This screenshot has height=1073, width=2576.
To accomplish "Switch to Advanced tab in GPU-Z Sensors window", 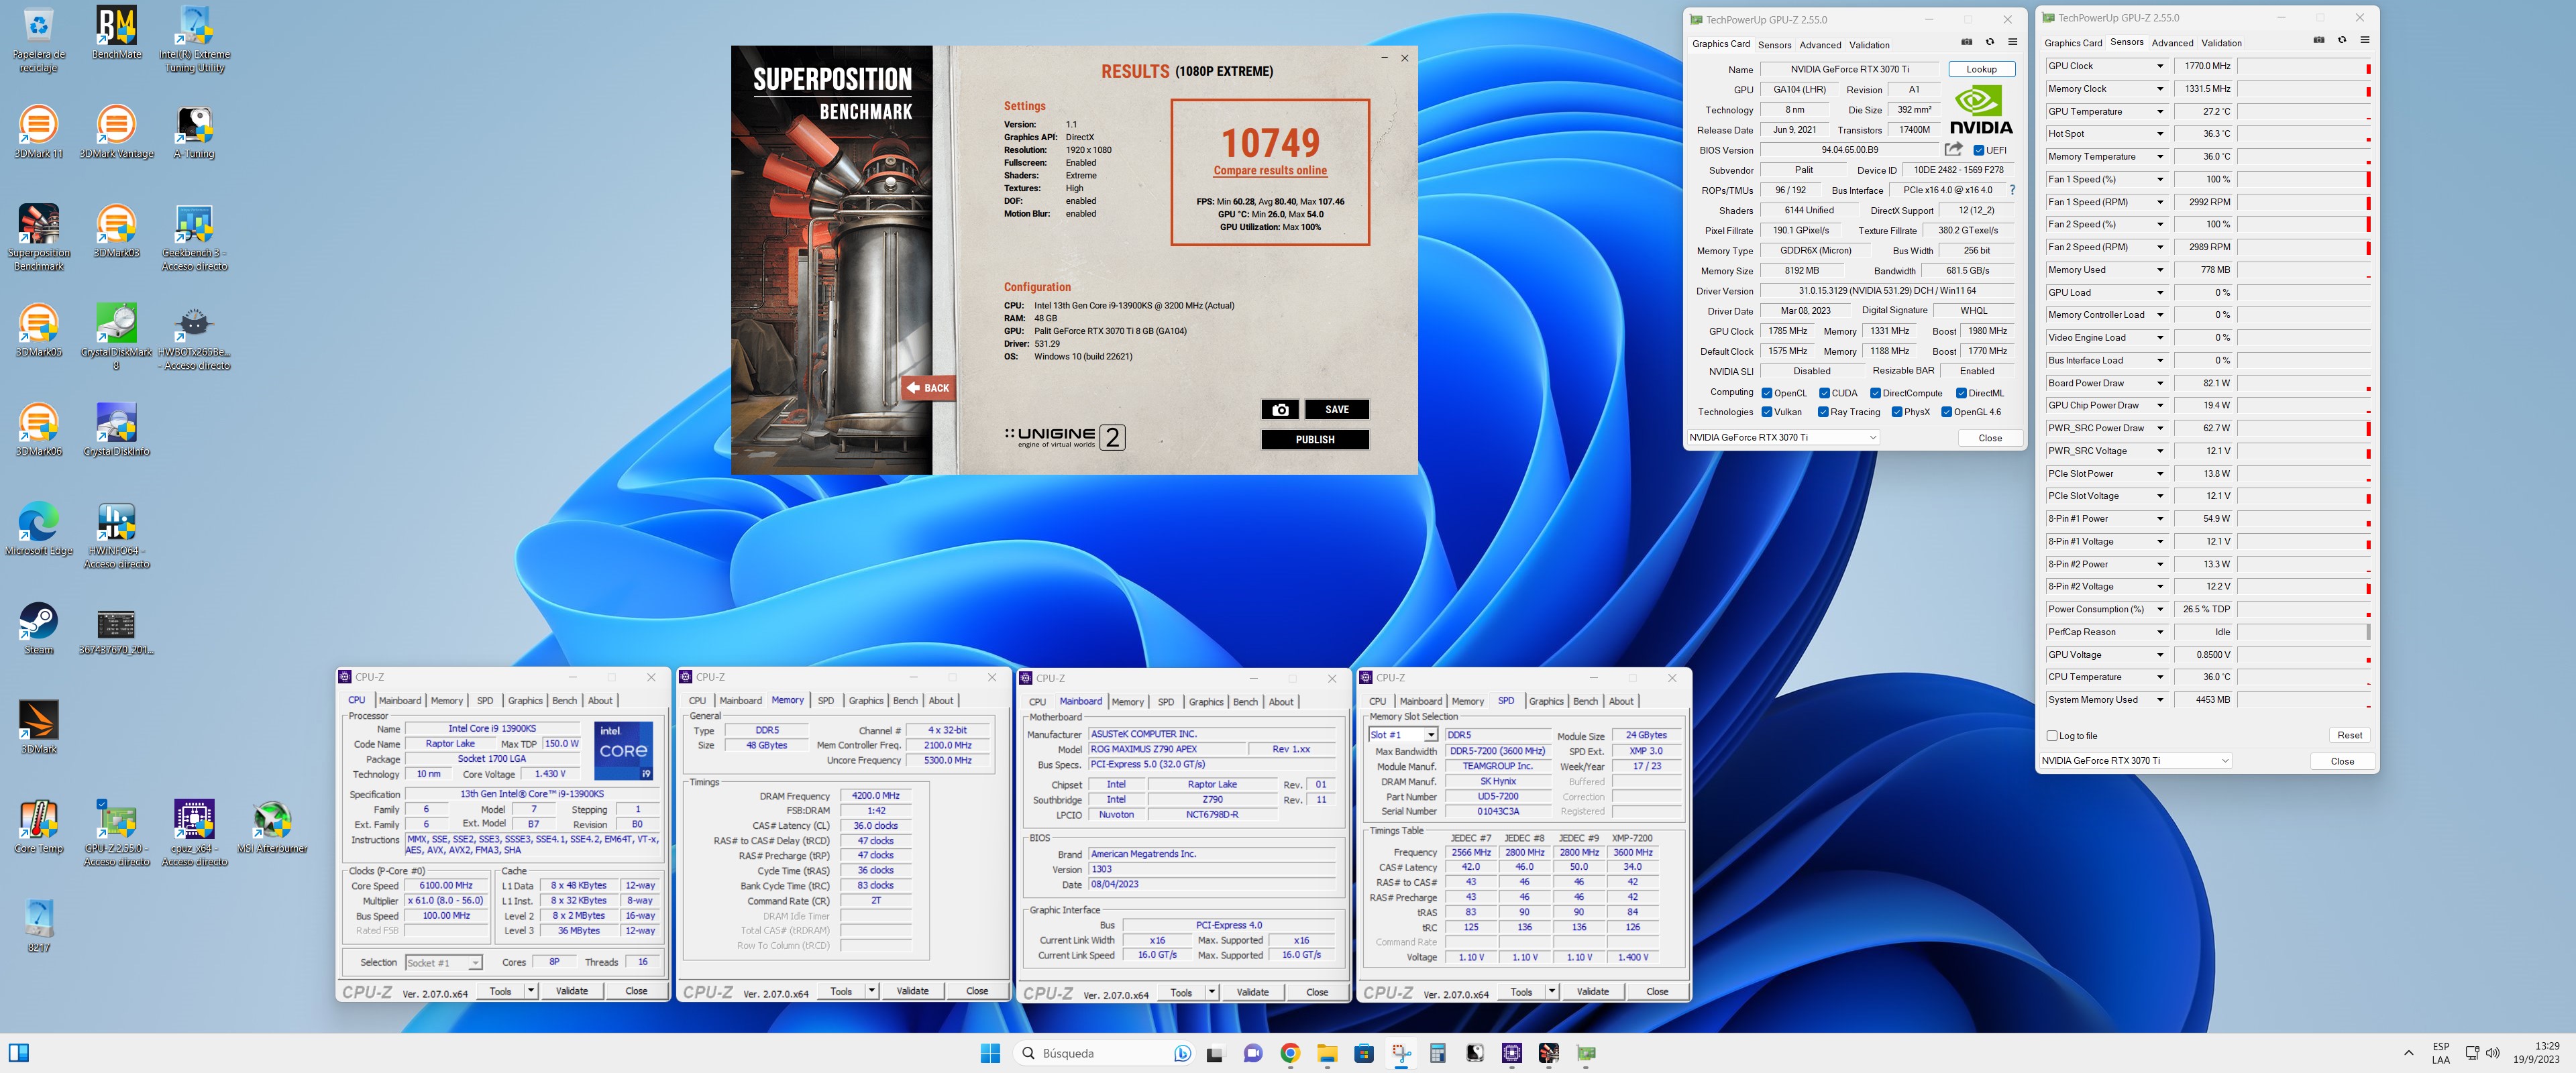I will tap(2172, 43).
